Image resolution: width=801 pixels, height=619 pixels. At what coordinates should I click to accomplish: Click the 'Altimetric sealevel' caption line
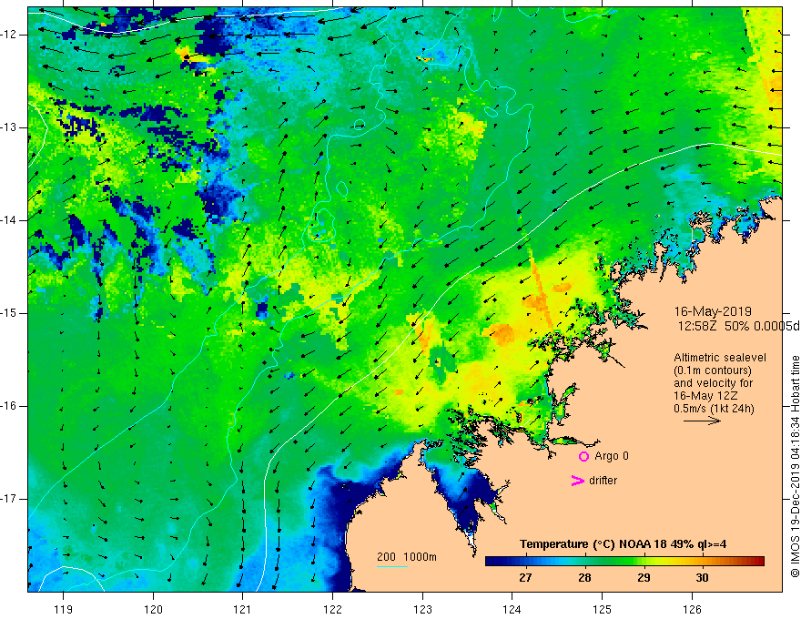coord(720,358)
